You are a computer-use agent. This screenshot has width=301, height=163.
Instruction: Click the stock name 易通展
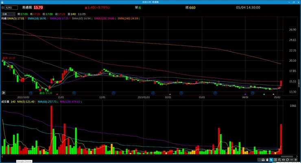27,7
